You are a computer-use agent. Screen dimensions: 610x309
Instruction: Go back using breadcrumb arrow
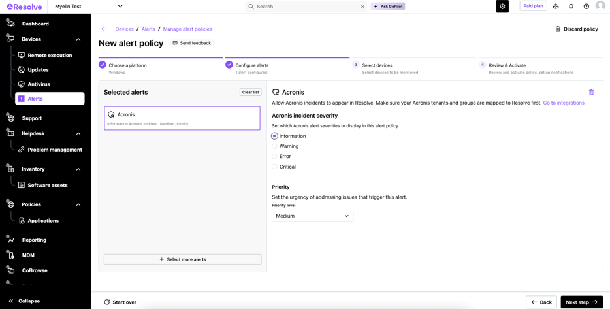tap(104, 29)
